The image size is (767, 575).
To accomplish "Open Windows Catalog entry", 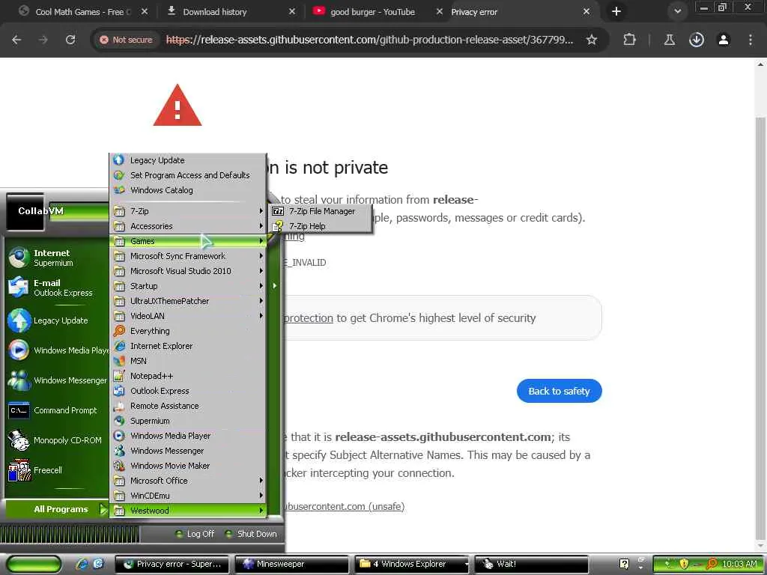I will [x=188, y=190].
